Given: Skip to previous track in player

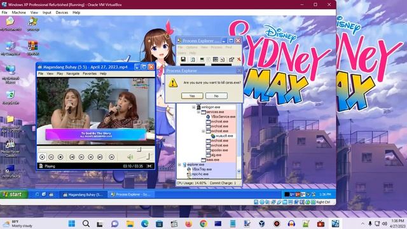Looking at the screenshot, I should tap(72, 157).
